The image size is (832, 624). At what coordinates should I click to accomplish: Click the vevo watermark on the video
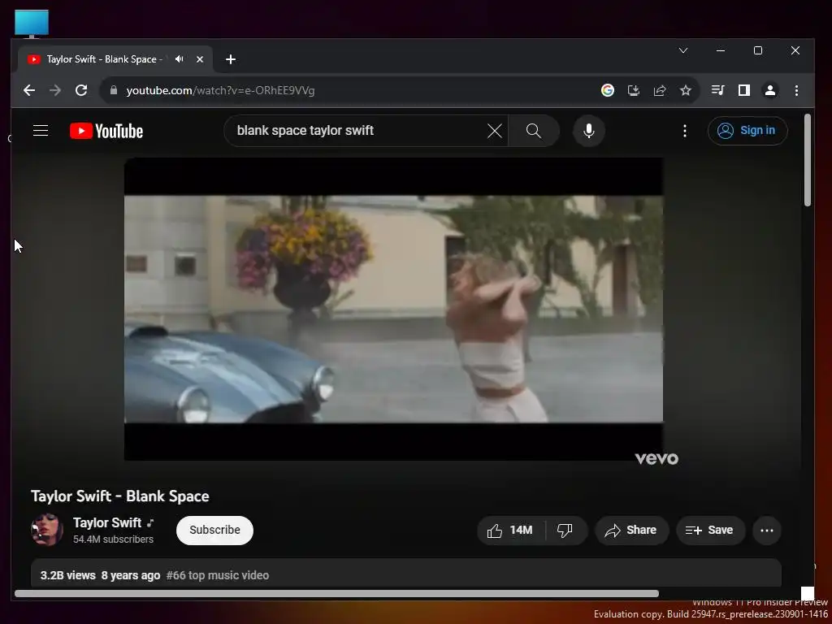click(656, 458)
